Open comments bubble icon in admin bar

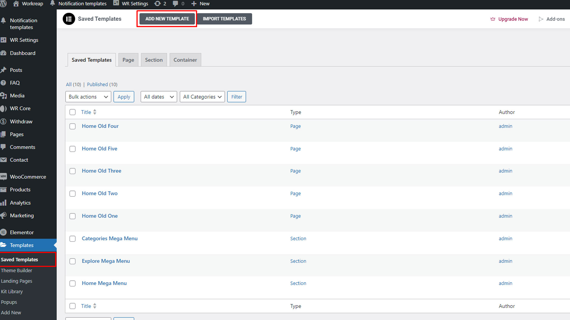175,4
